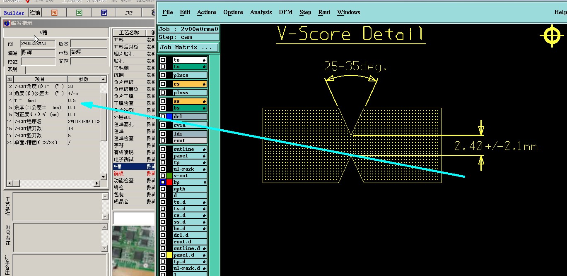
Task: Select the outline.d layer name
Action: tap(190, 248)
